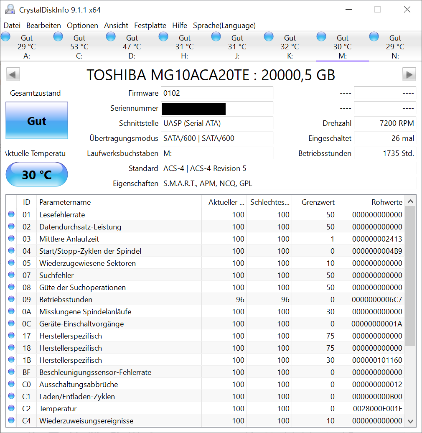Sort by ID column header
Viewport: 422px width, 433px height.
[x=26, y=202]
